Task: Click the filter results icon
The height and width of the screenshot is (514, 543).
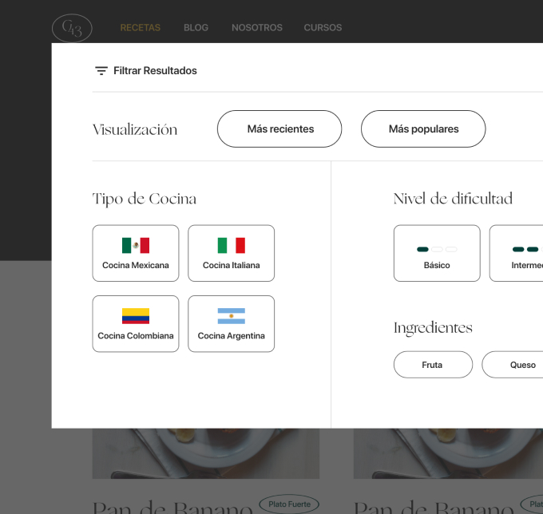Action: [x=101, y=71]
